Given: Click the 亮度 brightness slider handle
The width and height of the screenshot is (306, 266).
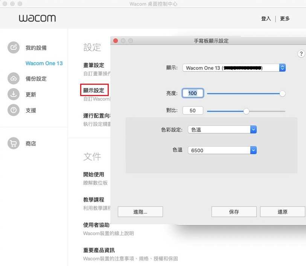Looking at the screenshot, I should tap(282, 93).
